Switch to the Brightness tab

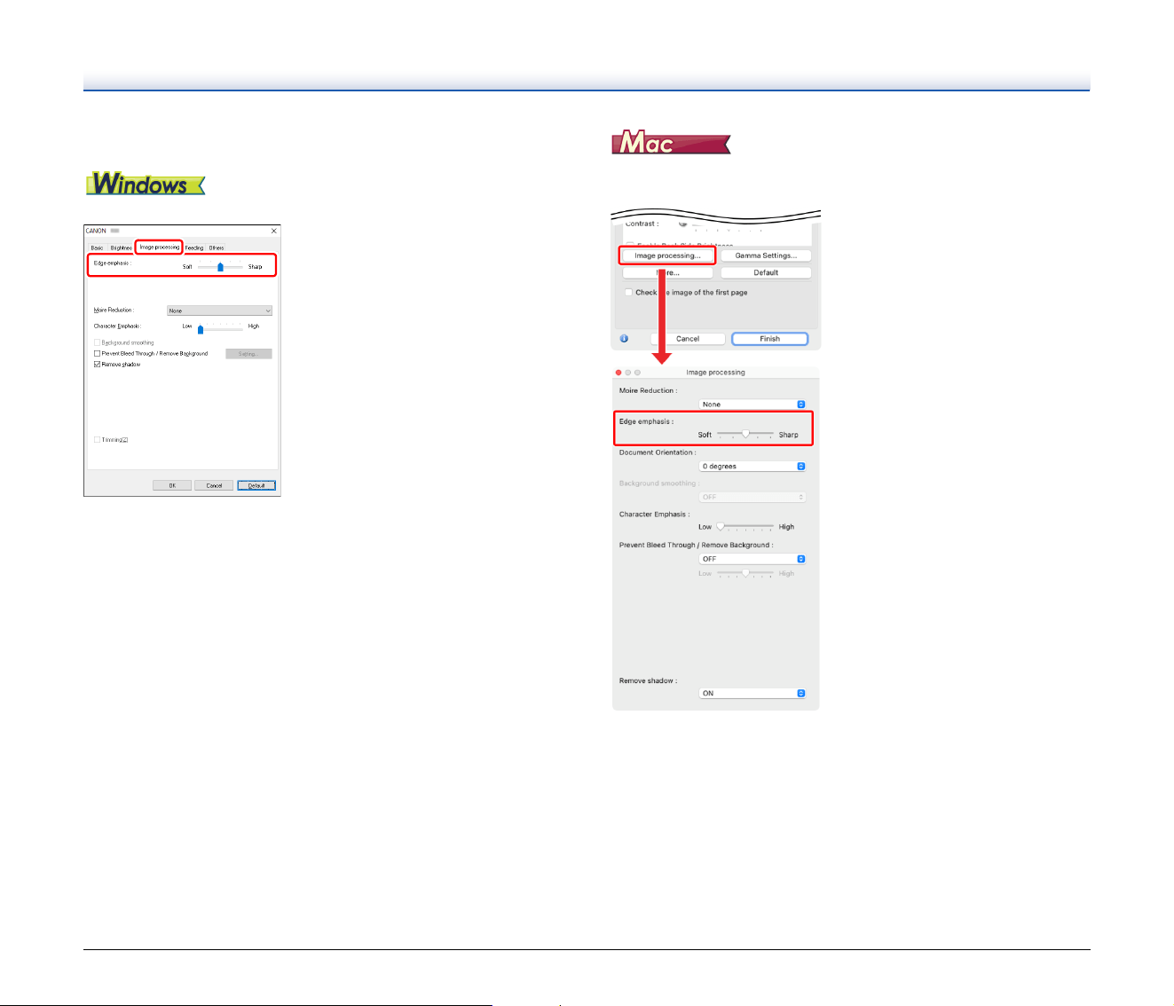coord(121,248)
